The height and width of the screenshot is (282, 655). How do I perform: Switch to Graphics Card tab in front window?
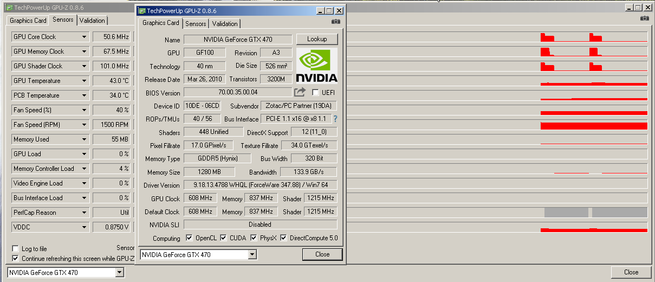(161, 23)
